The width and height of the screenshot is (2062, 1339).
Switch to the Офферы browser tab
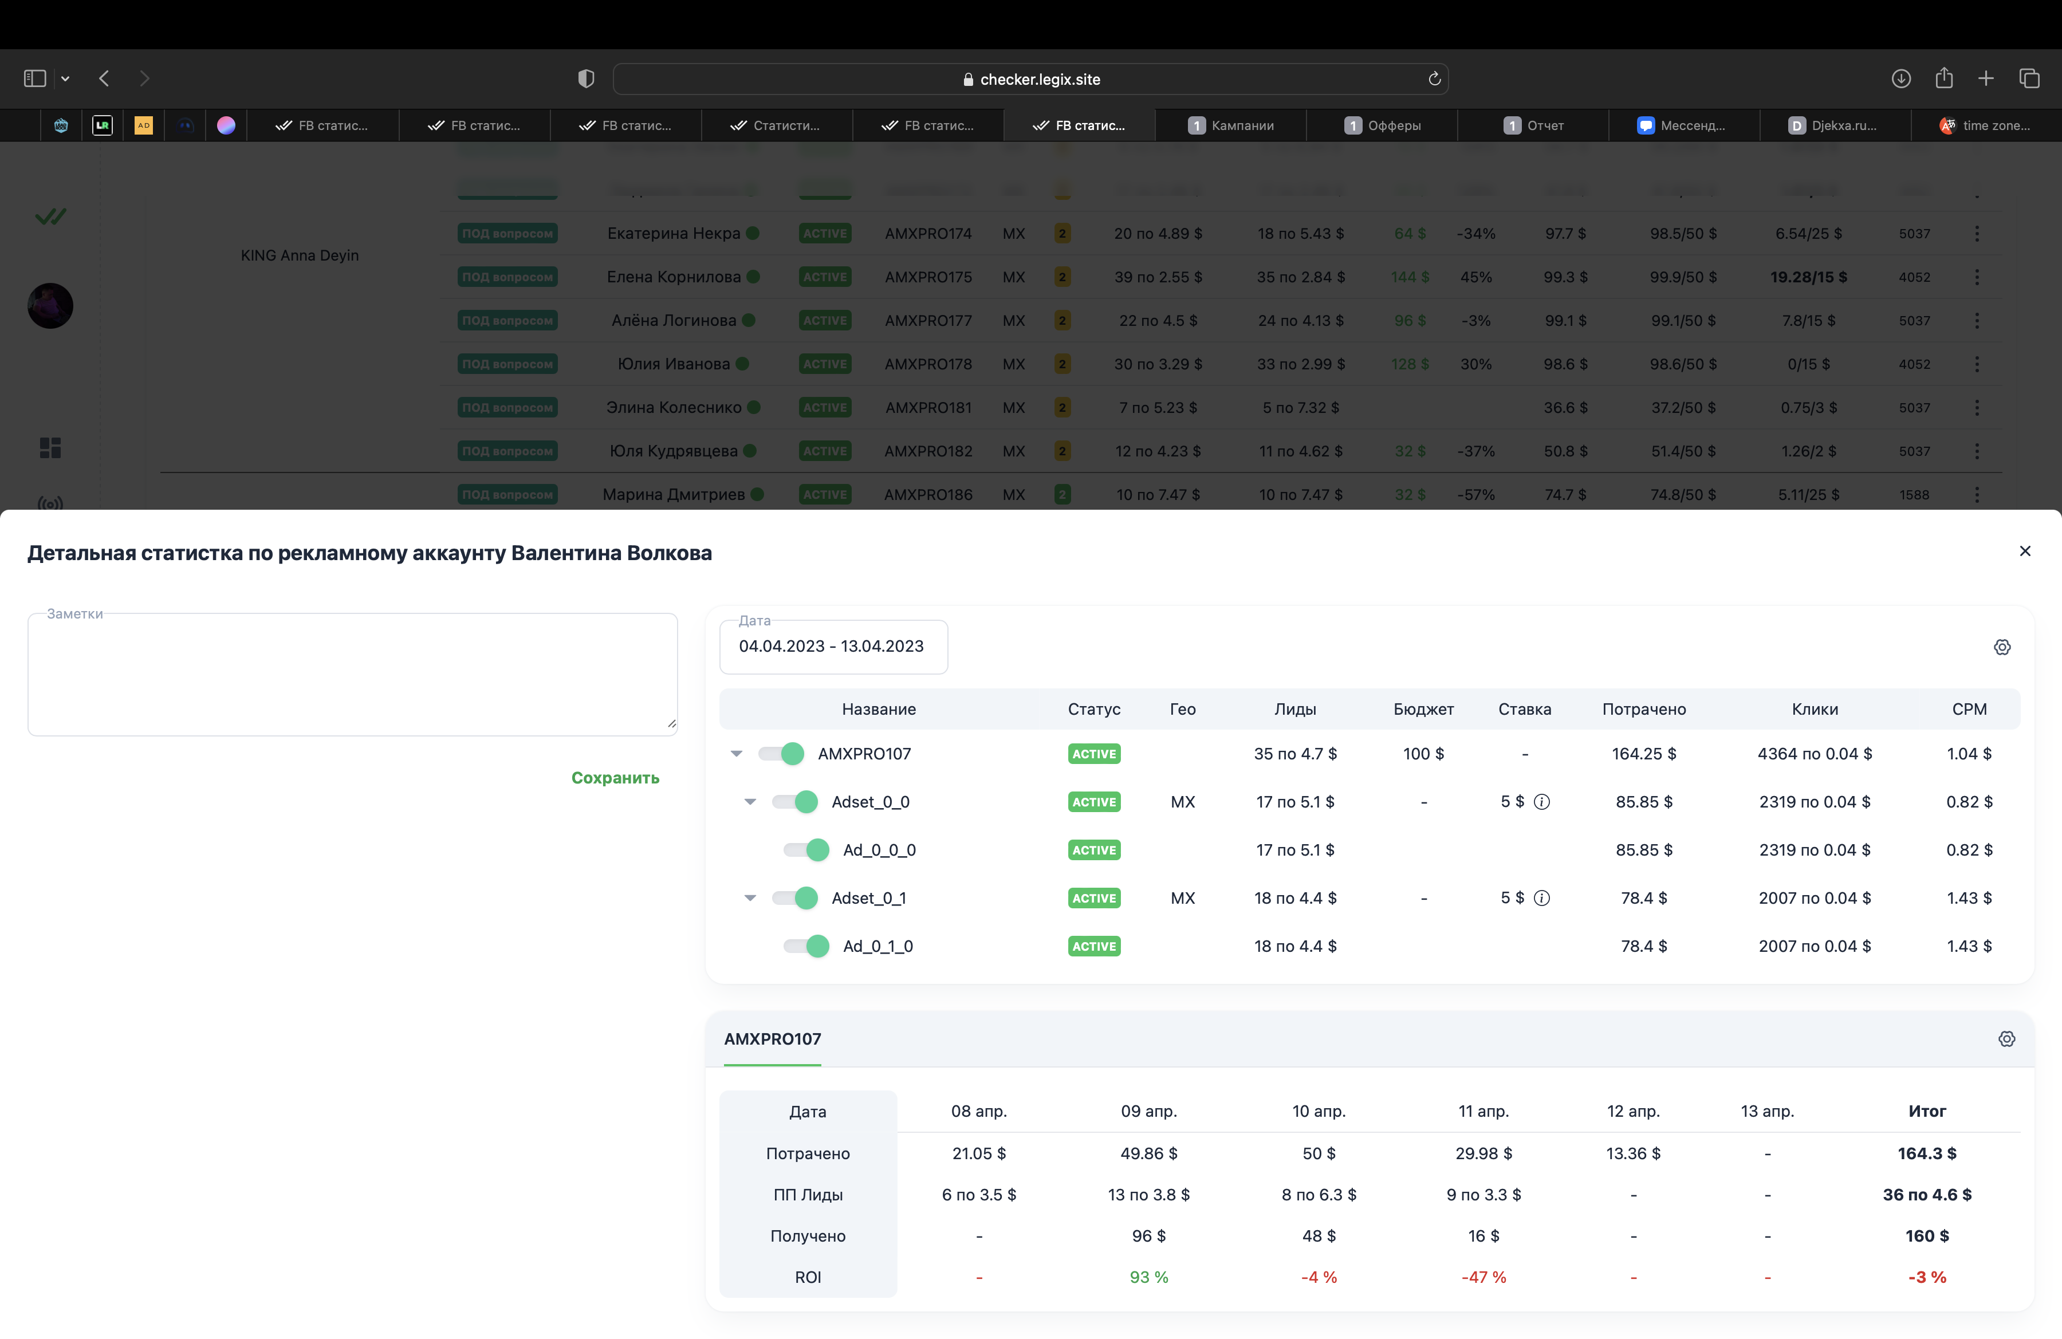(x=1383, y=125)
